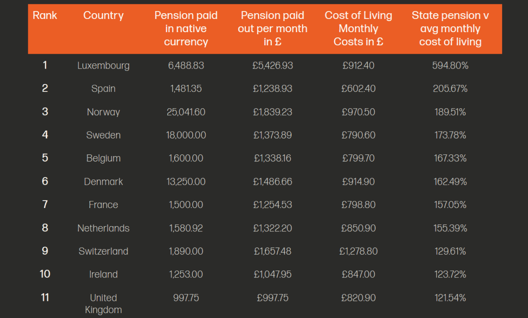Click the Spain country cell

(103, 89)
